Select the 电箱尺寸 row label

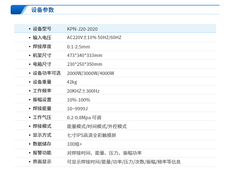(x=42, y=64)
